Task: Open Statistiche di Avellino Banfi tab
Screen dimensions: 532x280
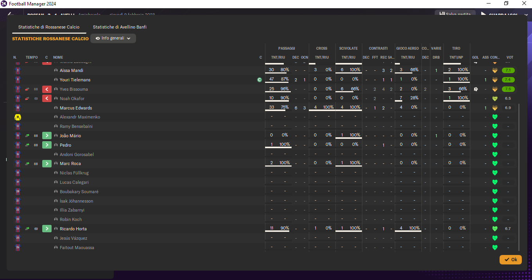Action: (x=120, y=27)
